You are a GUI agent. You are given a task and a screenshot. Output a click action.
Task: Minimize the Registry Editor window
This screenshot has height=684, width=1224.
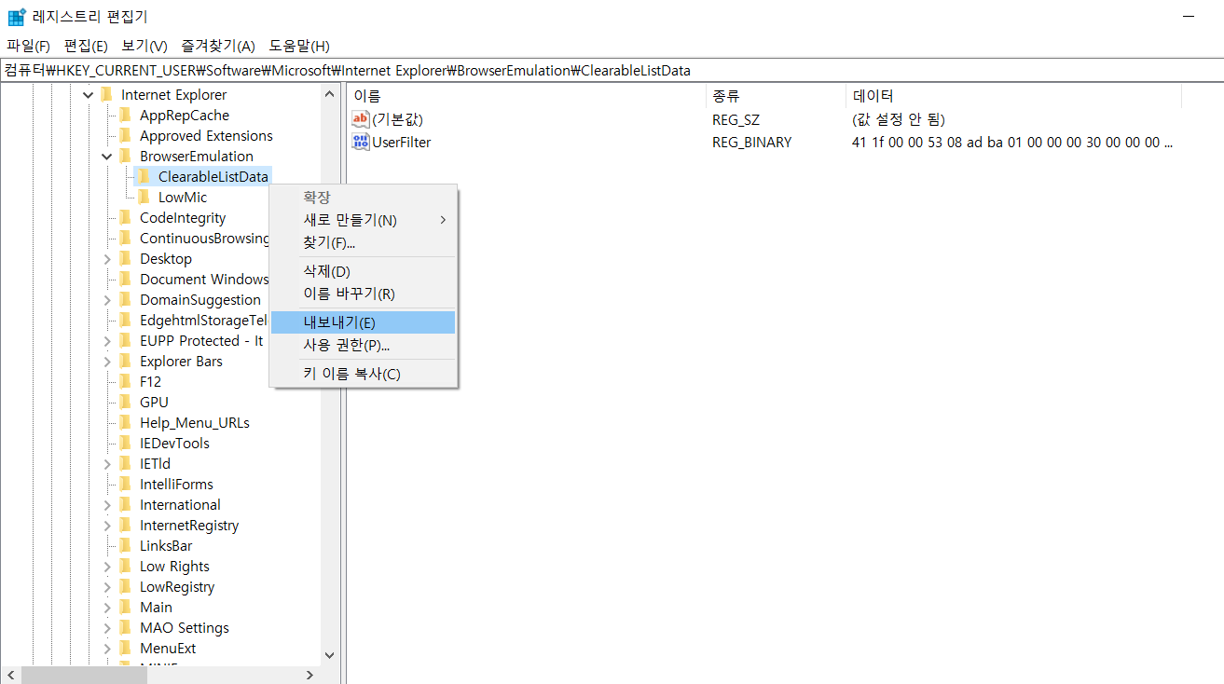[1189, 17]
